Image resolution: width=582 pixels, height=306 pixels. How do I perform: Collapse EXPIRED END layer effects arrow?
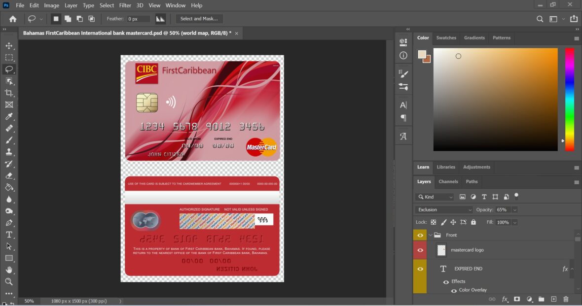[572, 269]
